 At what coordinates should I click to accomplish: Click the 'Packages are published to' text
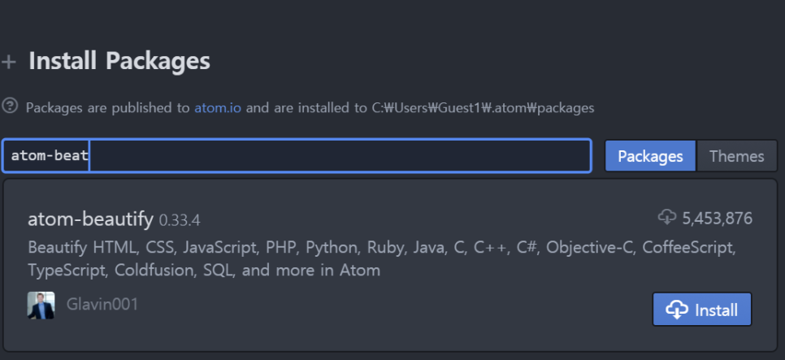point(107,107)
